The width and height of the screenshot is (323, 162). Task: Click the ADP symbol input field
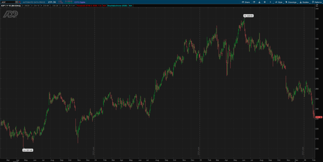(8, 2)
